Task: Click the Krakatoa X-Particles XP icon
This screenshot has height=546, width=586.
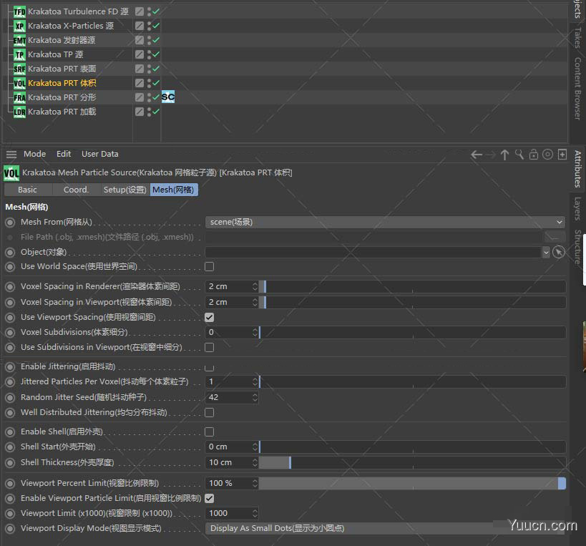Action: (x=19, y=26)
